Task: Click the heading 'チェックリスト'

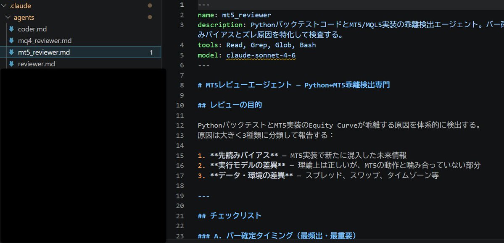Action: point(236,216)
